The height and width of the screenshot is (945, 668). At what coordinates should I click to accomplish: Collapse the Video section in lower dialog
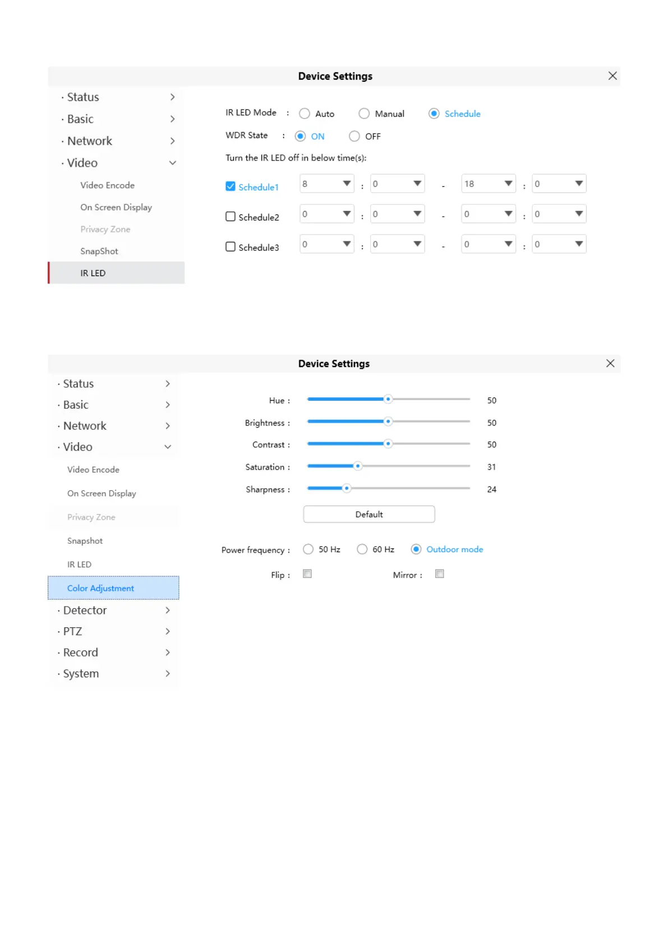tap(167, 447)
